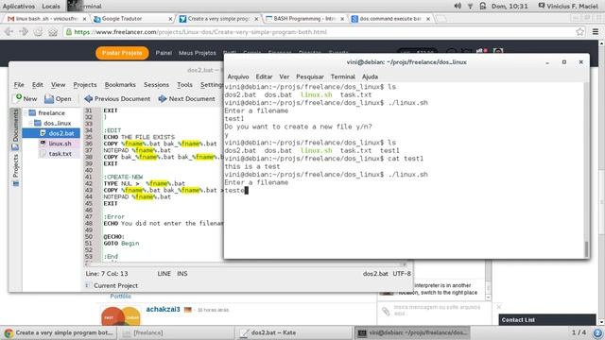Open the Vinicius F. Maciel user menu
This screenshot has width=605, height=340.
point(568,7)
